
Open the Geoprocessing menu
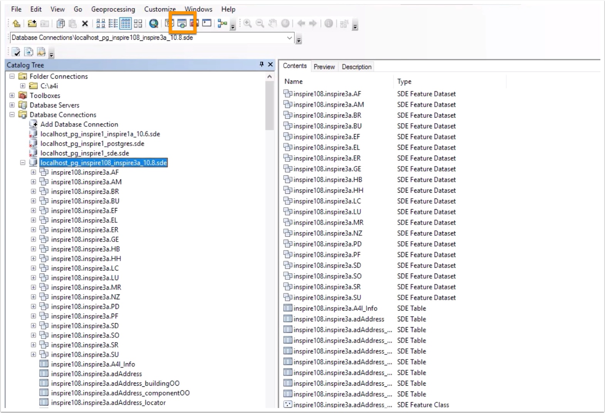click(113, 9)
